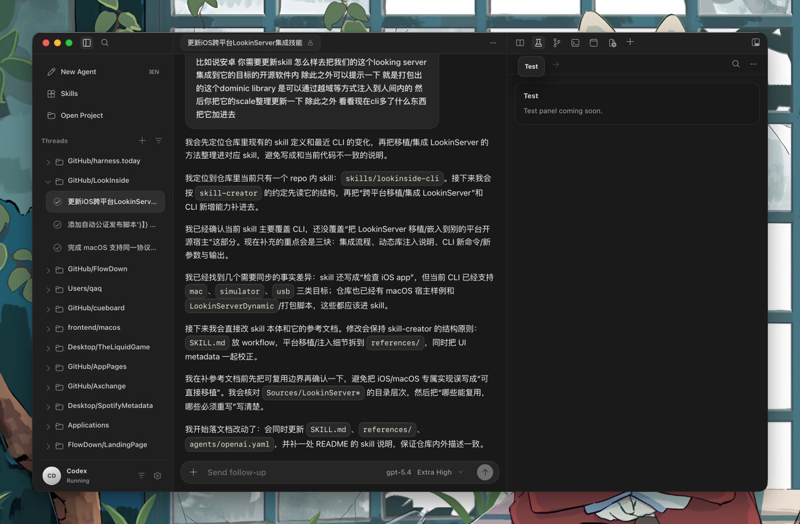Toggle the left sidebar panel icon
Screen dimensions: 800x524
coord(86,42)
